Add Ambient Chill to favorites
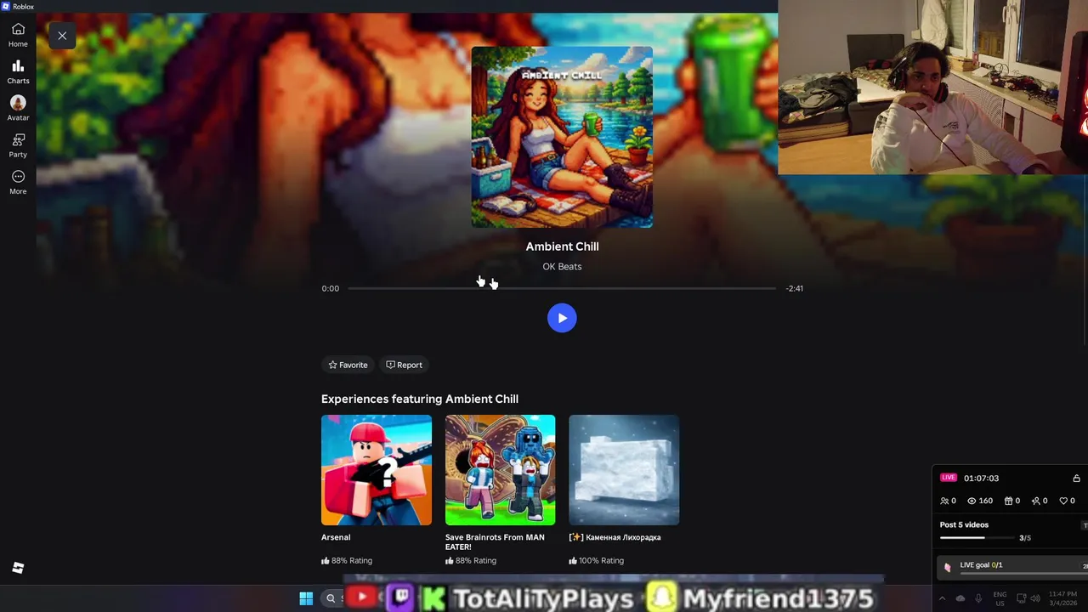1088x612 pixels. click(348, 365)
